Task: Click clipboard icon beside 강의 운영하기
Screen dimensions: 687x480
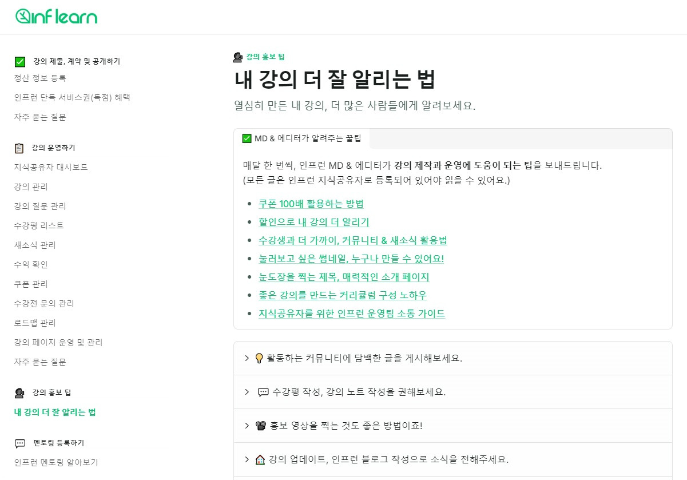Action: pos(19,148)
